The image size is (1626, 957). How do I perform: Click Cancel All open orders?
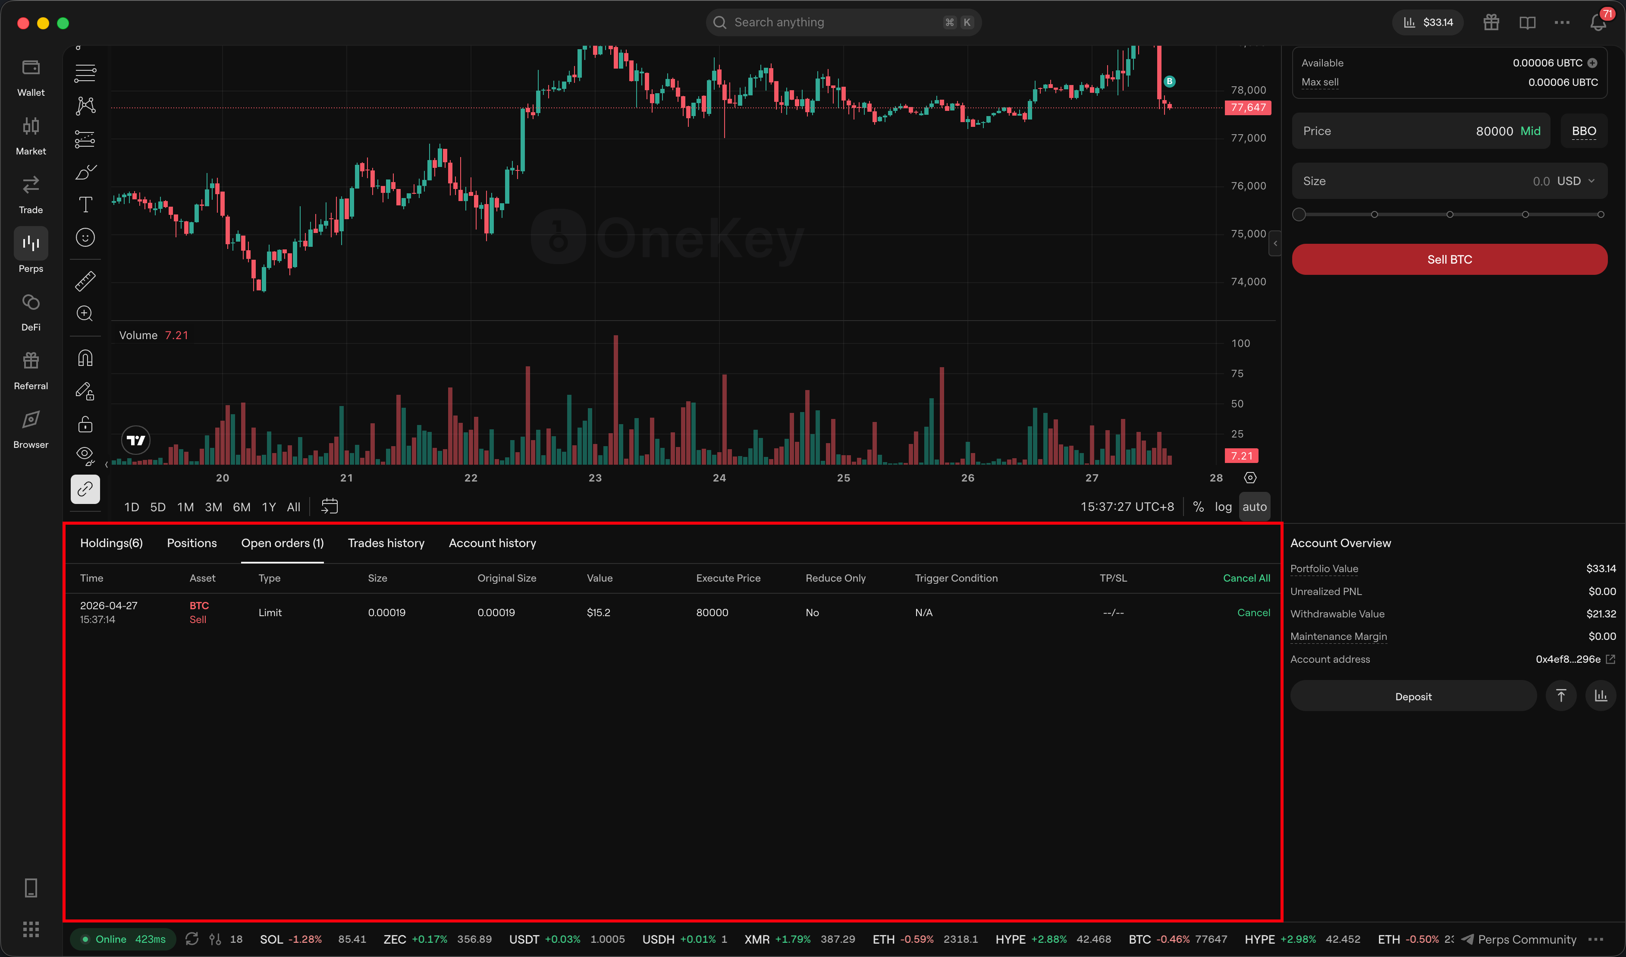pos(1246,578)
